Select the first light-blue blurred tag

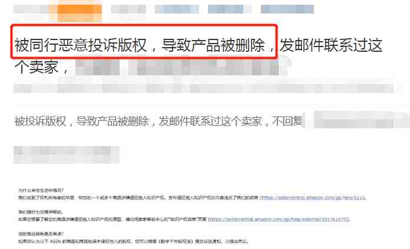pyautogui.click(x=177, y=9)
